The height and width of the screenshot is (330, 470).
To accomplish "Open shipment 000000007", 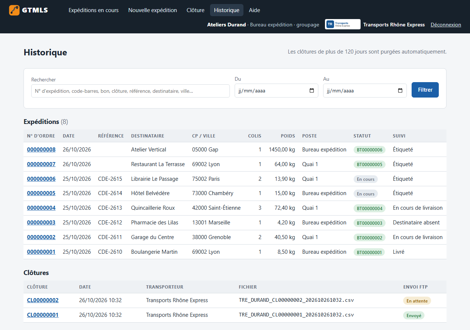I will (x=41, y=164).
